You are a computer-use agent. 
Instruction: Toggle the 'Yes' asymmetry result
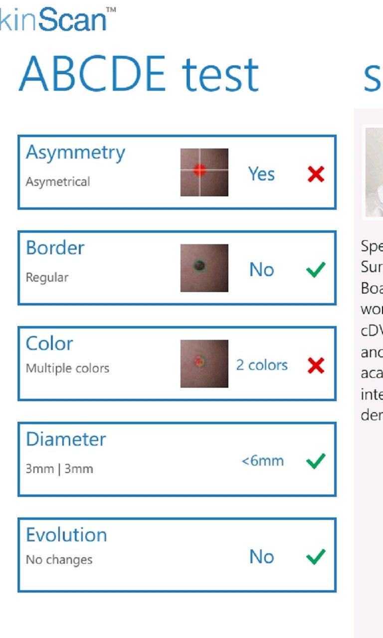point(261,174)
